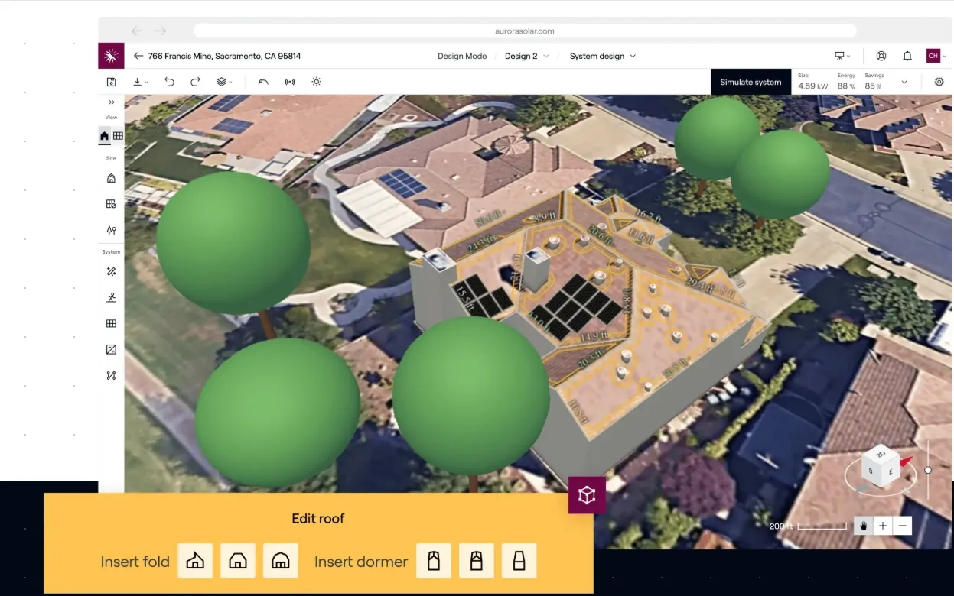The height and width of the screenshot is (596, 954).
Task: Select the magic wand auto-design tool
Action: tap(111, 271)
